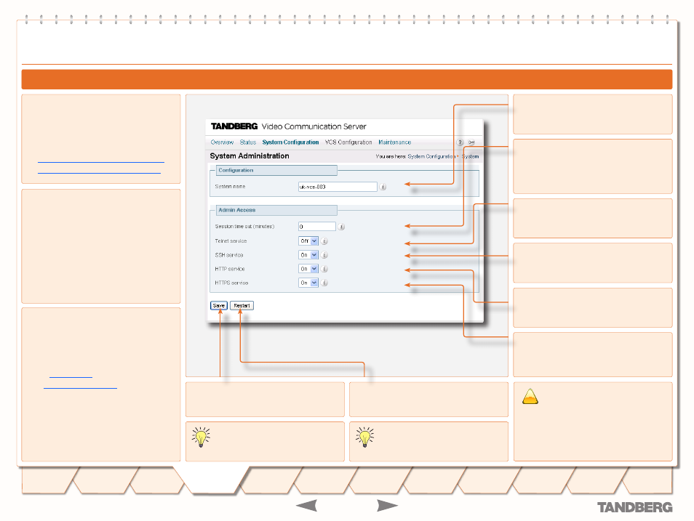Open the SSH service dropdown
694x521 pixels.
(x=308, y=255)
